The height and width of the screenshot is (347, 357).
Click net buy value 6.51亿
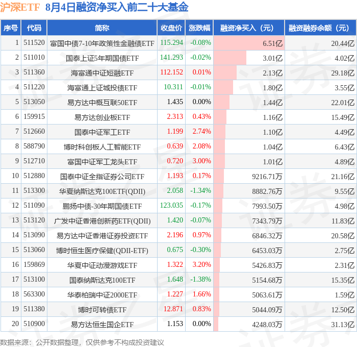tap(272, 43)
